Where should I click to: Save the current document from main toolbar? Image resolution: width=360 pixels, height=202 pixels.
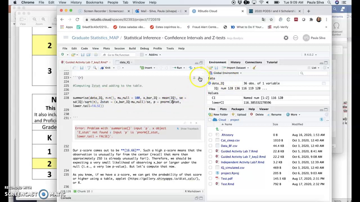click(x=82, y=55)
